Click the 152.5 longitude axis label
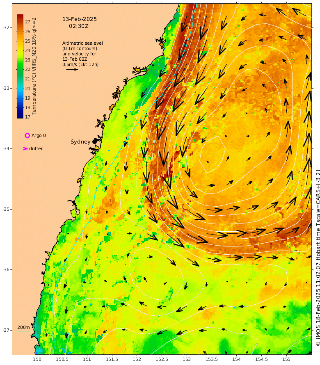Screen dimensions: 320x365 pyautogui.click(x=162, y=359)
